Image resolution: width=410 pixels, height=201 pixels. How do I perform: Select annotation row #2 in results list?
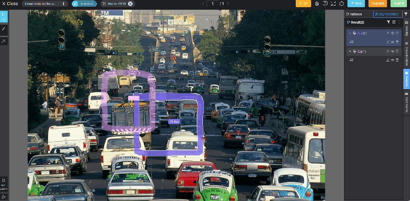coord(374,60)
